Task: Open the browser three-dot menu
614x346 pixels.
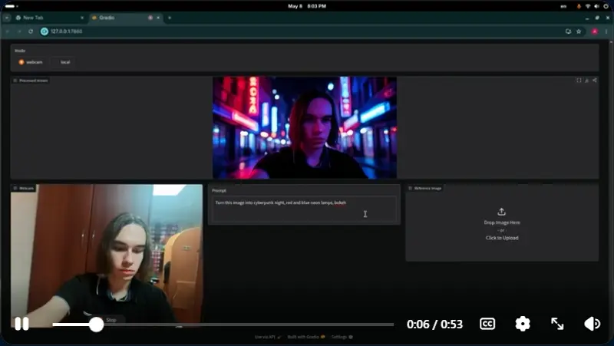Action: pos(606,31)
